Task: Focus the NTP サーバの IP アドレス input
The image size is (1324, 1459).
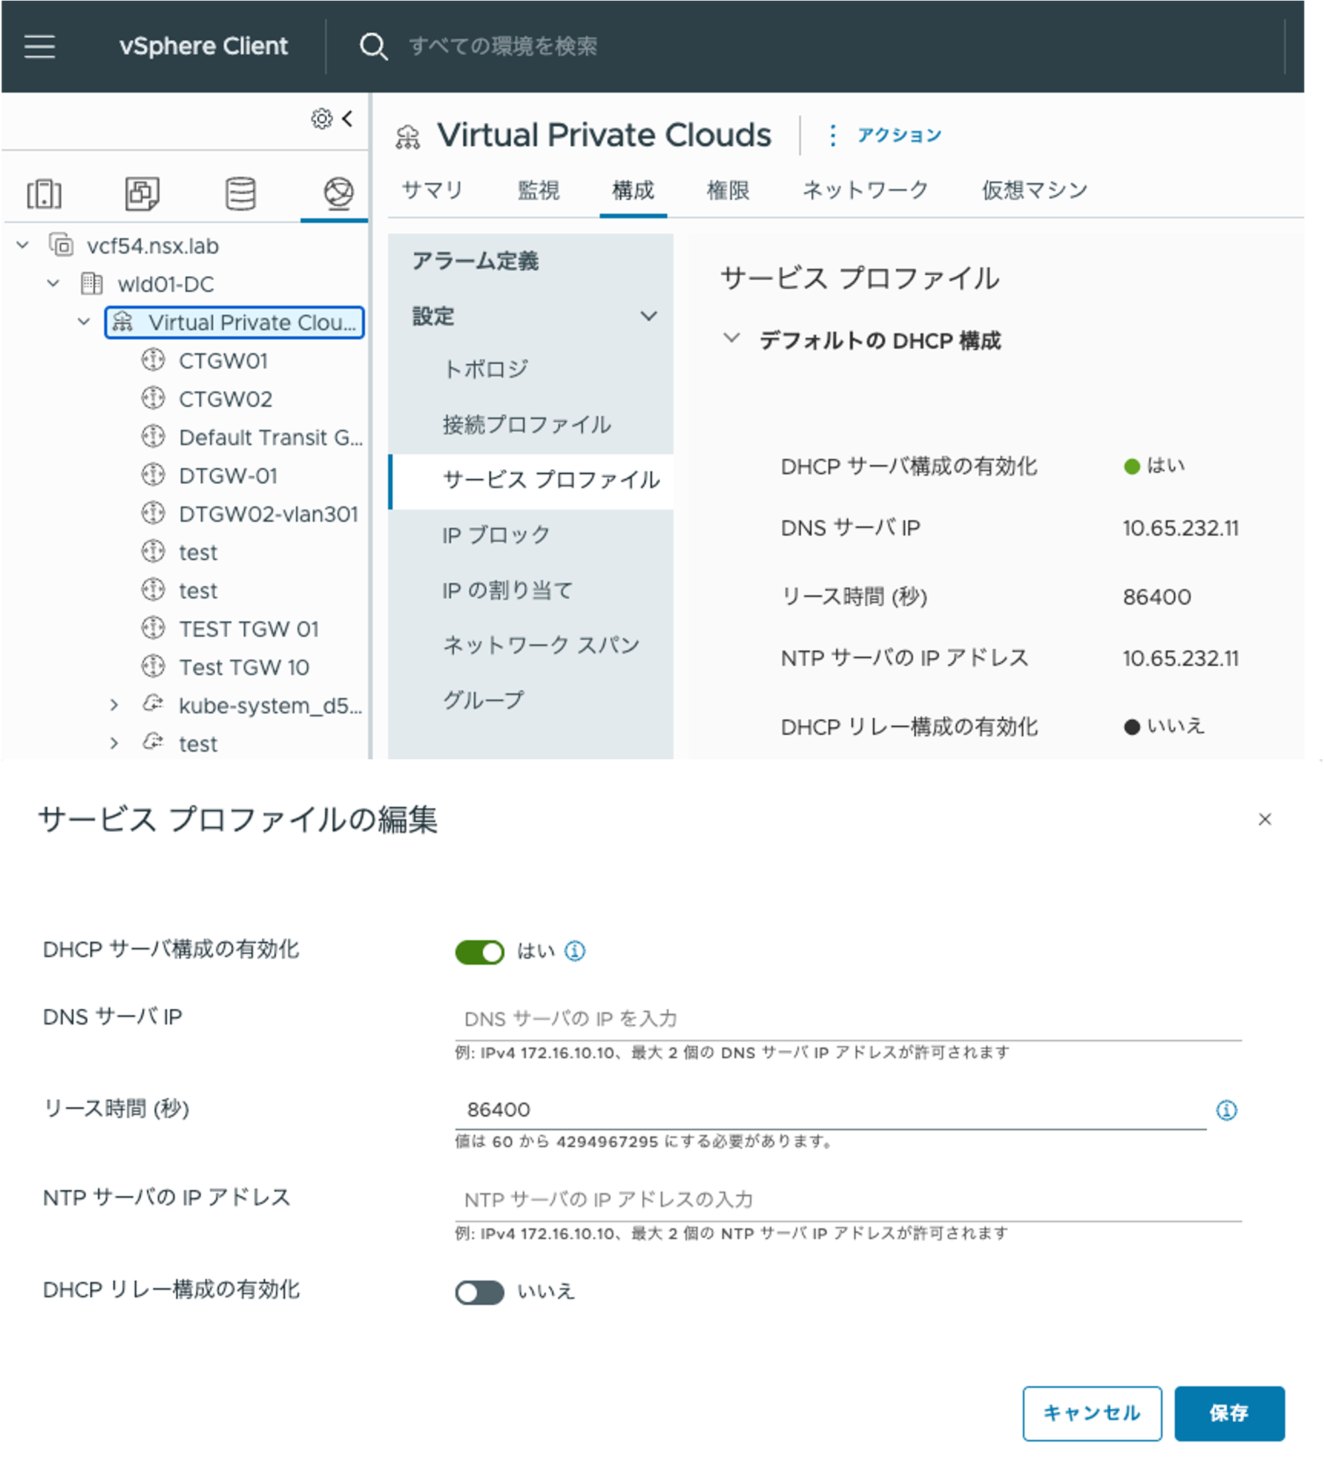Action: click(x=847, y=1200)
